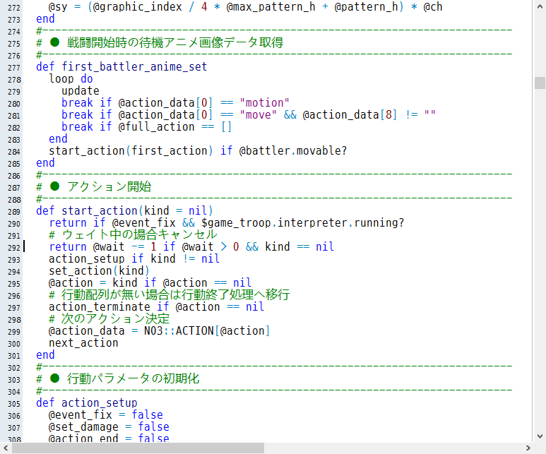Screen dimensions: 546x454
Task: Click line number 277 in gutter
Action: point(14,68)
